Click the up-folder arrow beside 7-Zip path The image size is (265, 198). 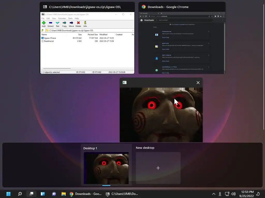coord(42,30)
